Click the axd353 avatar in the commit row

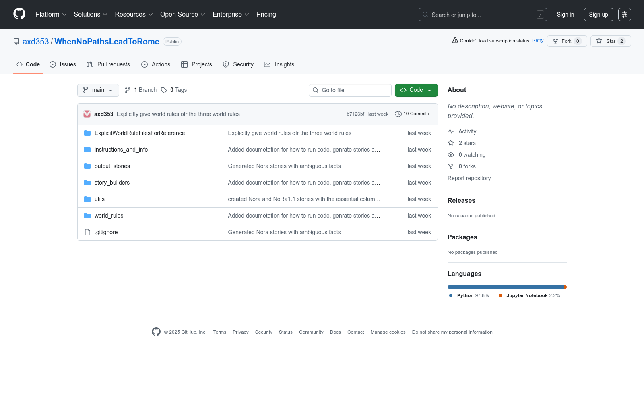coord(87,114)
